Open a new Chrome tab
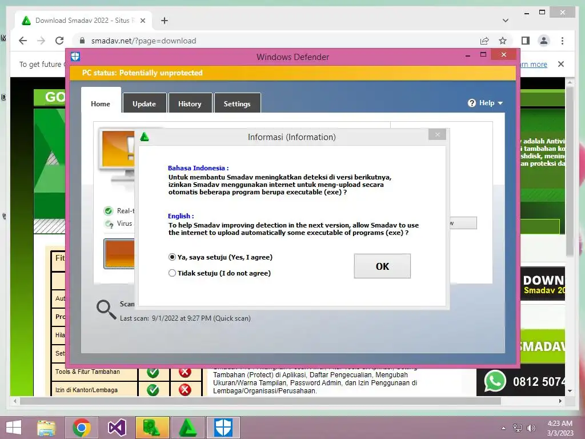This screenshot has width=585, height=439. (165, 21)
